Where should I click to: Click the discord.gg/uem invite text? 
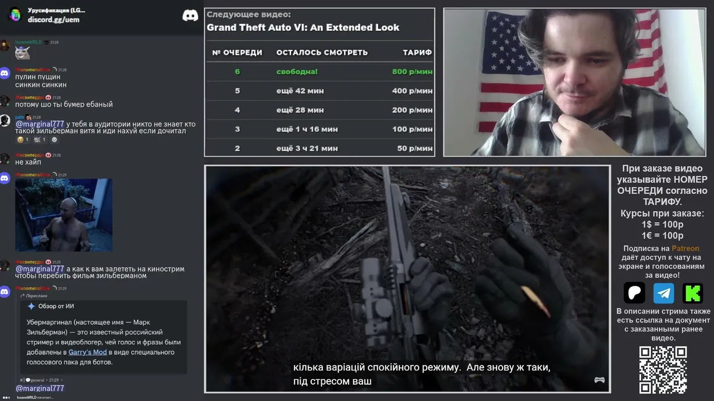[54, 19]
